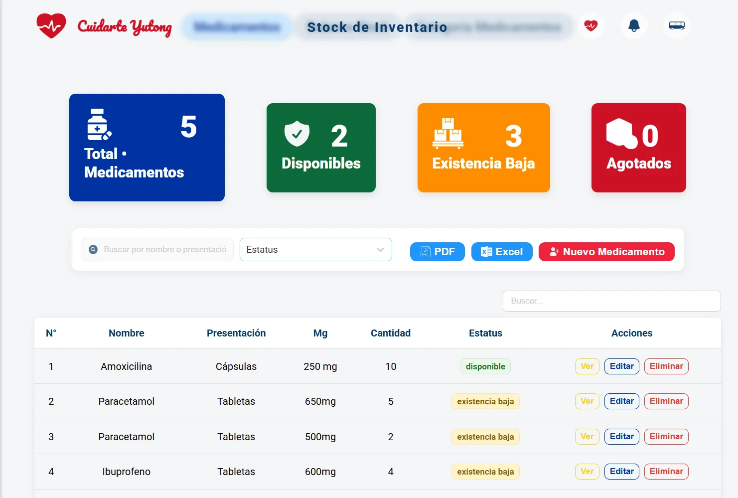Screen dimensions: 738x498
Task: Click the N° column header
Action: [x=51, y=333]
